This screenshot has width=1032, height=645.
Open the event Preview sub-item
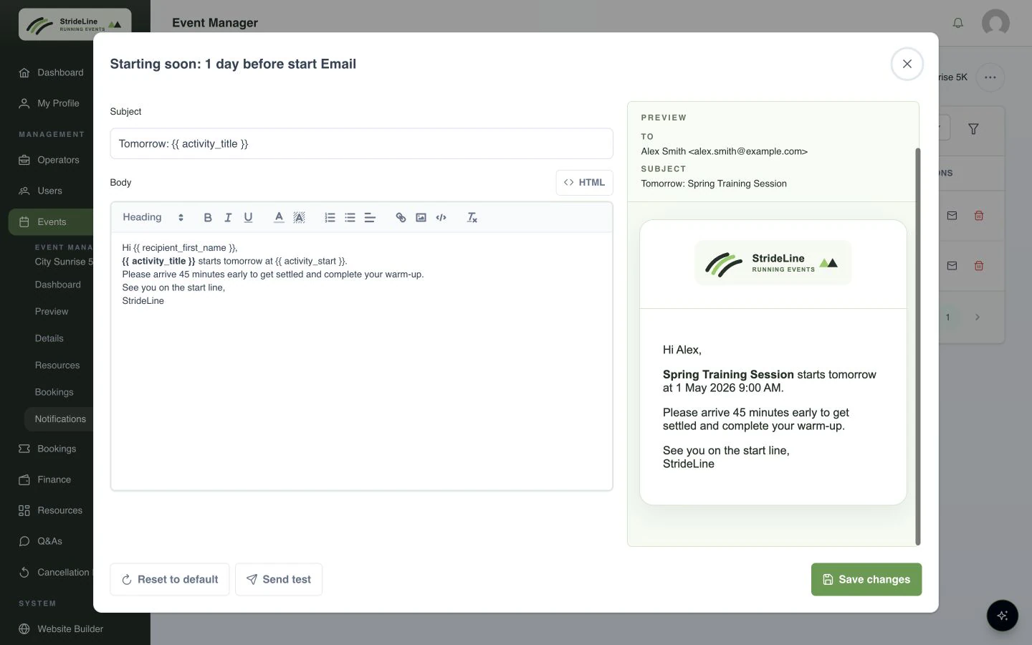pos(52,312)
